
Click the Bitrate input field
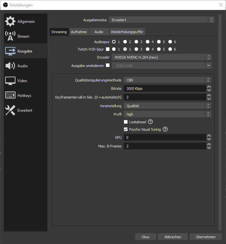[x=165, y=89]
